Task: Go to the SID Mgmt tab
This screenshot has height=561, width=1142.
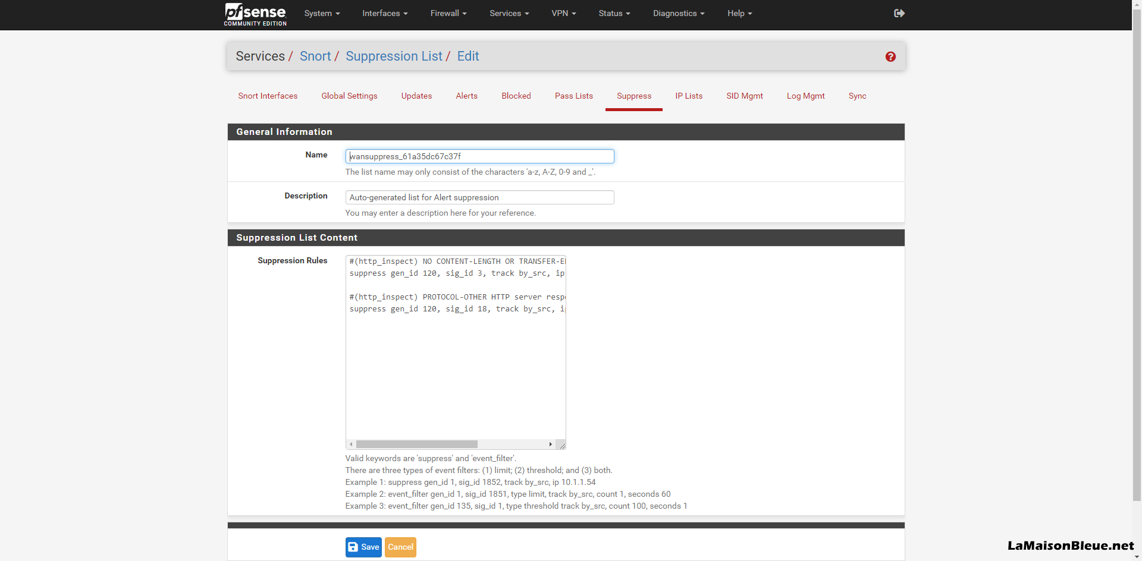Action: point(744,96)
